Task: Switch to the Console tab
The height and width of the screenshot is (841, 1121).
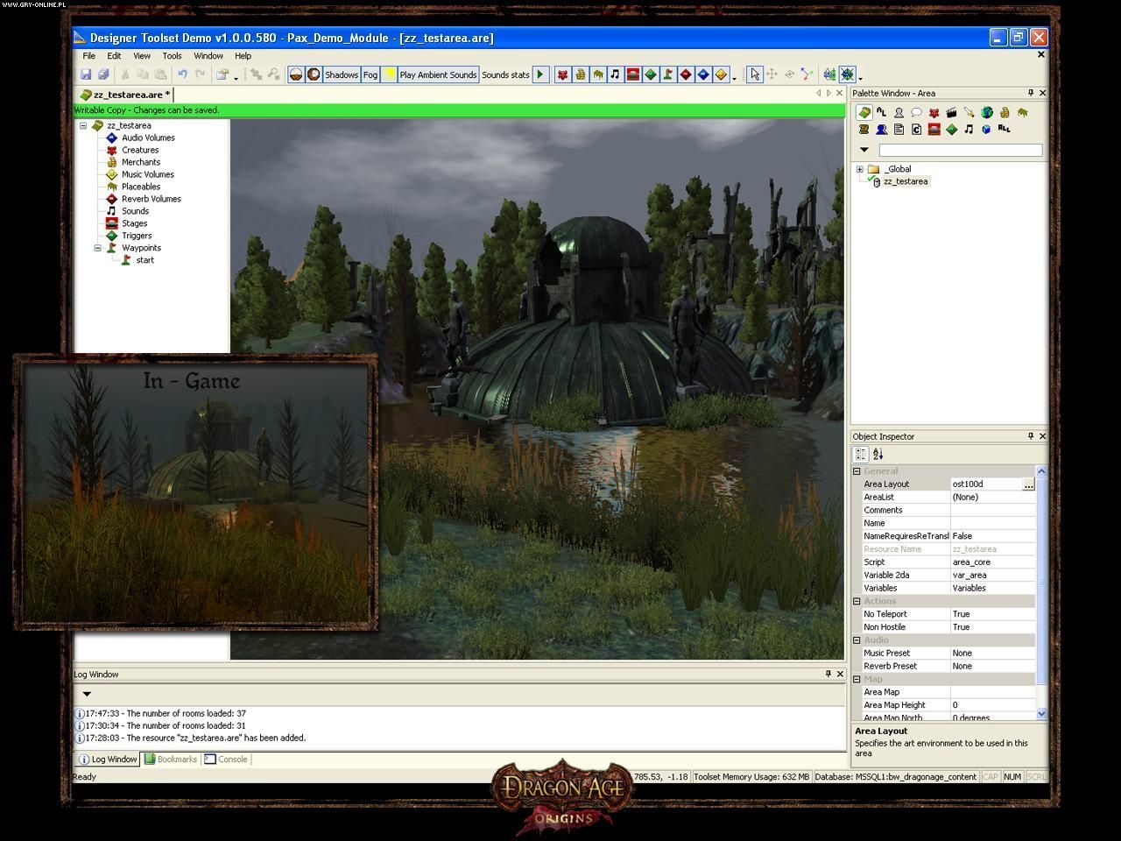Action: [226, 760]
